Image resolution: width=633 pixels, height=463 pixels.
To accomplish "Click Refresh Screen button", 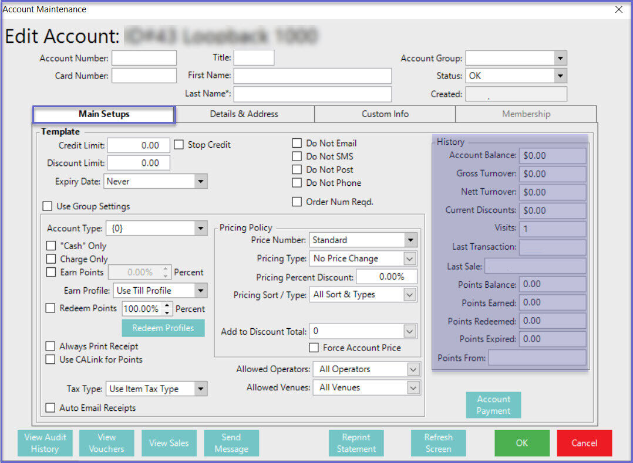I will pos(438,443).
